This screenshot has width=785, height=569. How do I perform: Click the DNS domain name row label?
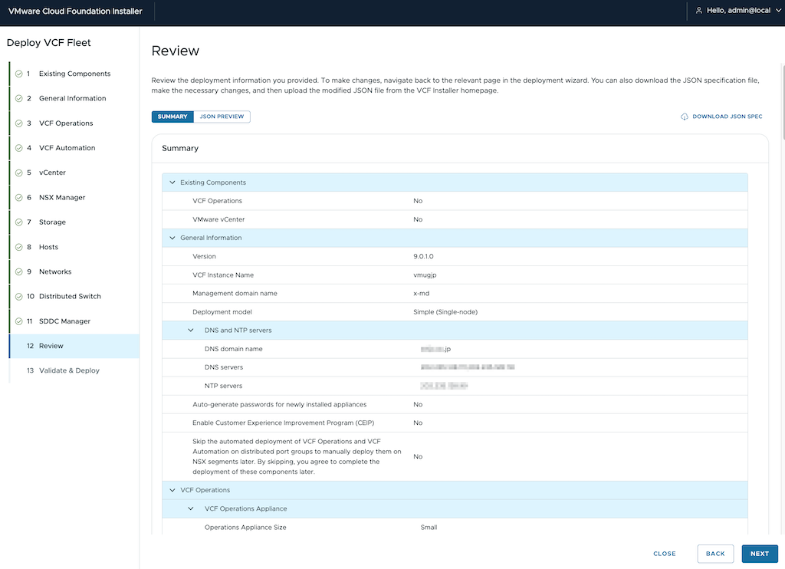click(x=234, y=349)
